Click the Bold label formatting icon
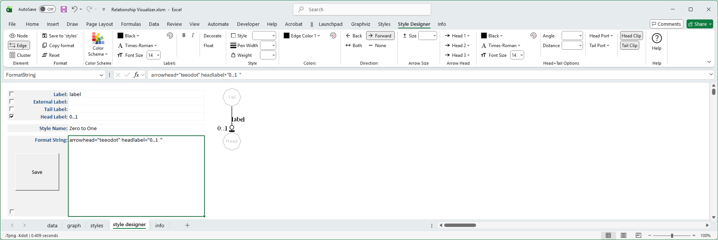 [x=184, y=36]
